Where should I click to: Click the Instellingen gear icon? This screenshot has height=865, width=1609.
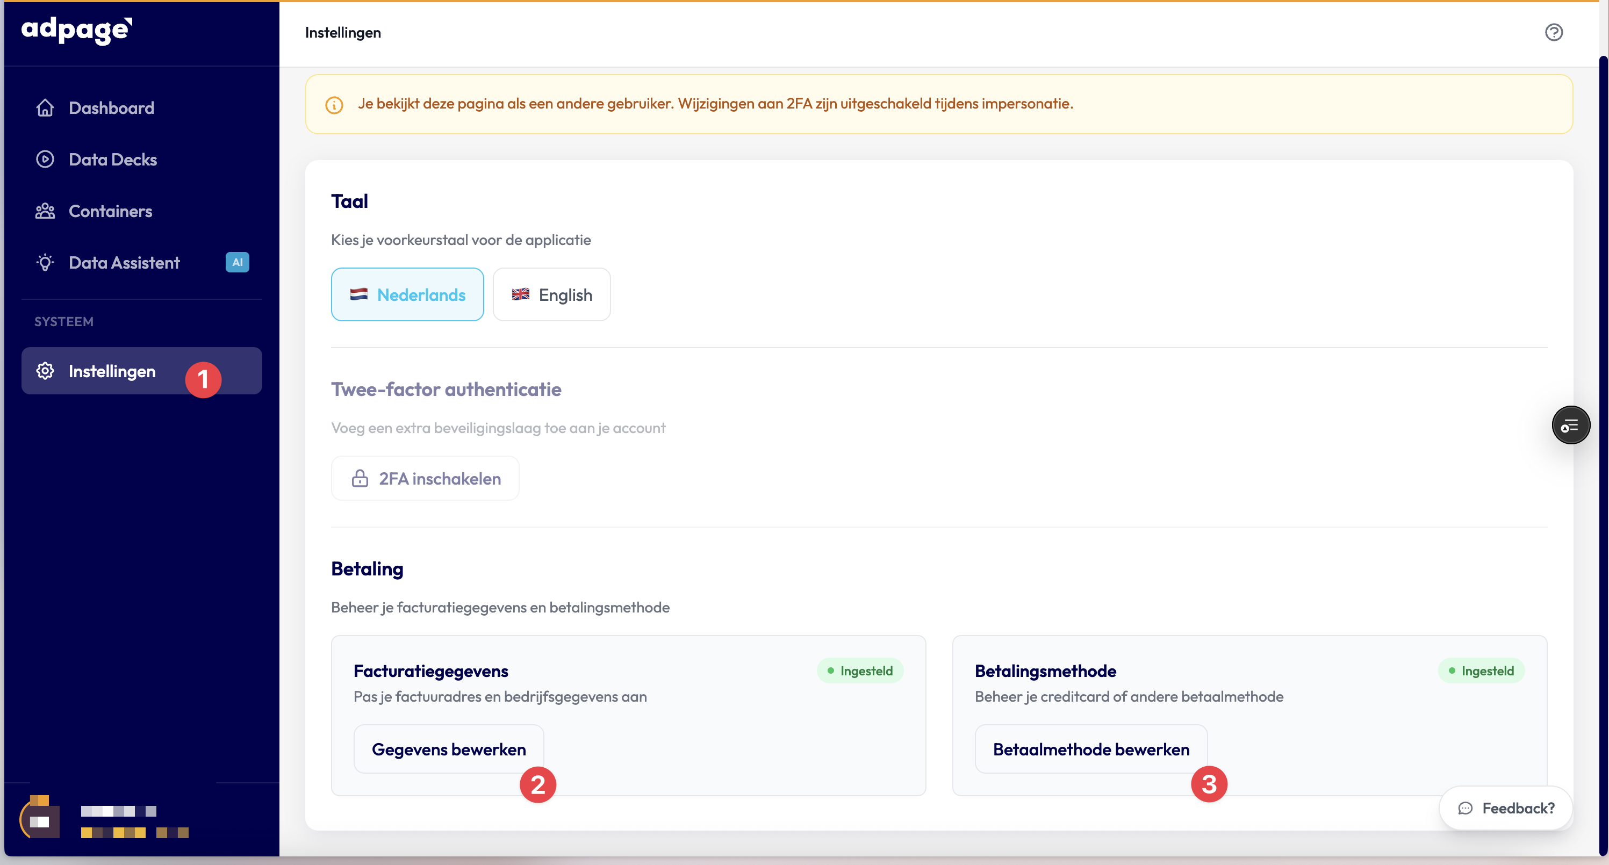pos(45,371)
